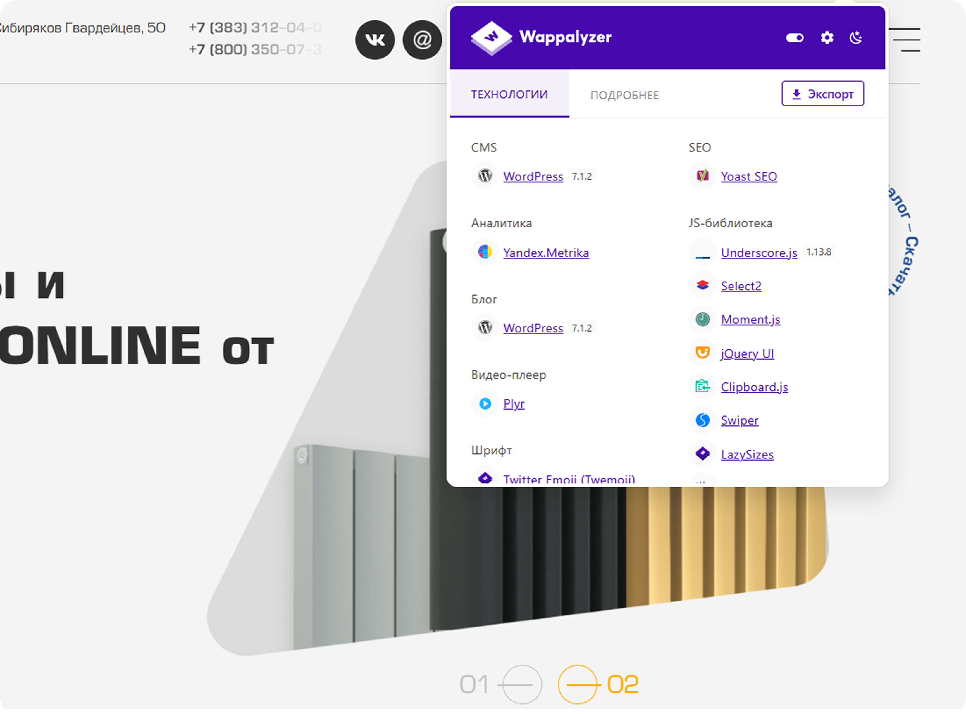The height and width of the screenshot is (714, 966).
Task: Click the 7.1.2 version badge under Блог
Action: 582,328
